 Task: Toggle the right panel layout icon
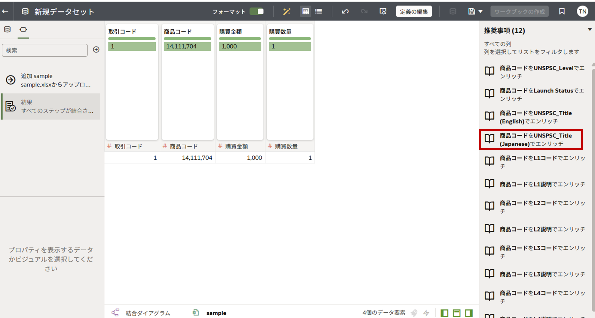pos(469,313)
